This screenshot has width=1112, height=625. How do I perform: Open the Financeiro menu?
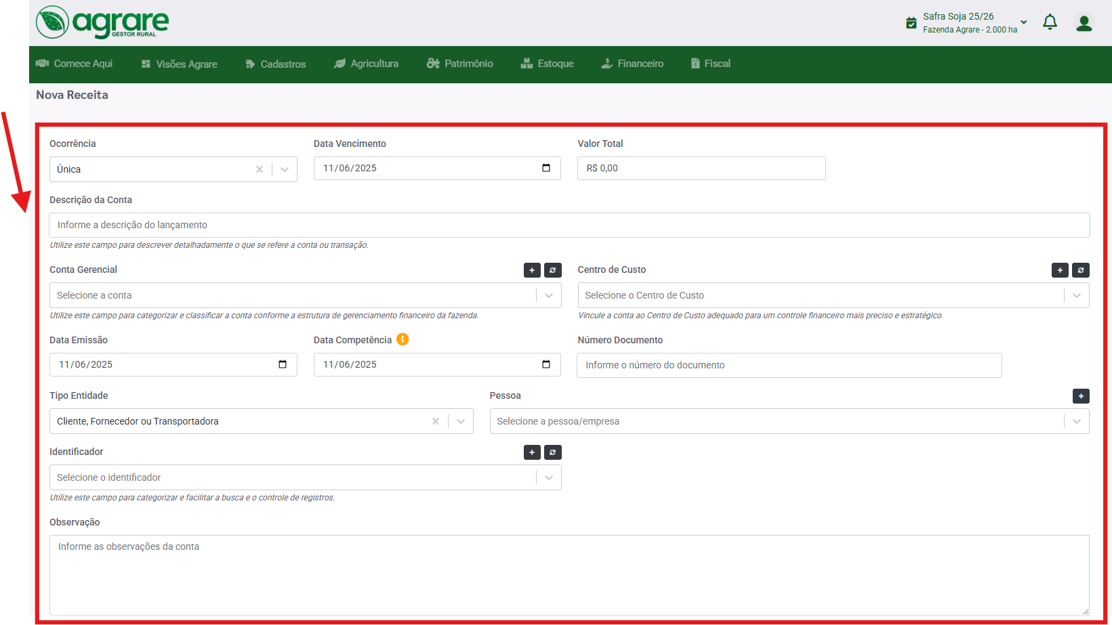click(x=633, y=64)
